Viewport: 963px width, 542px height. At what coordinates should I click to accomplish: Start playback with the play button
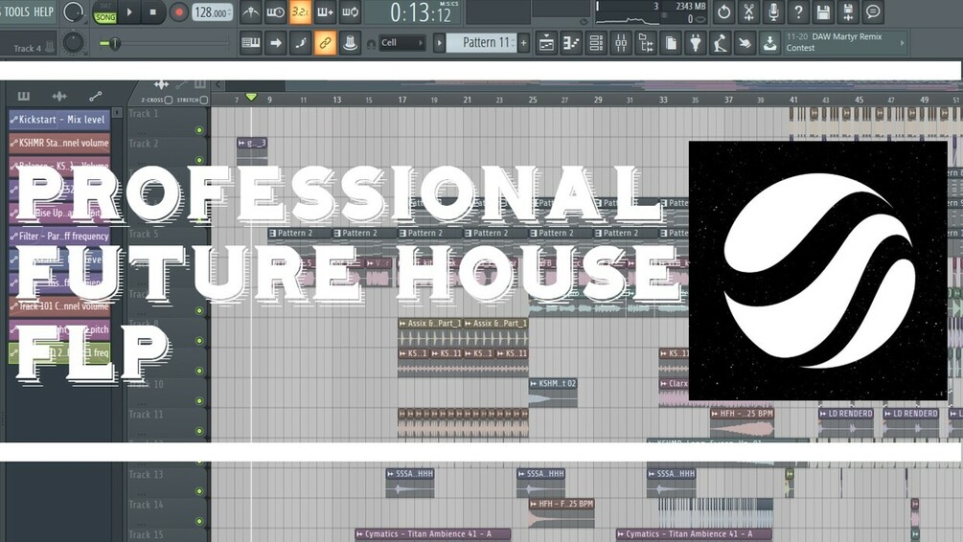point(129,11)
